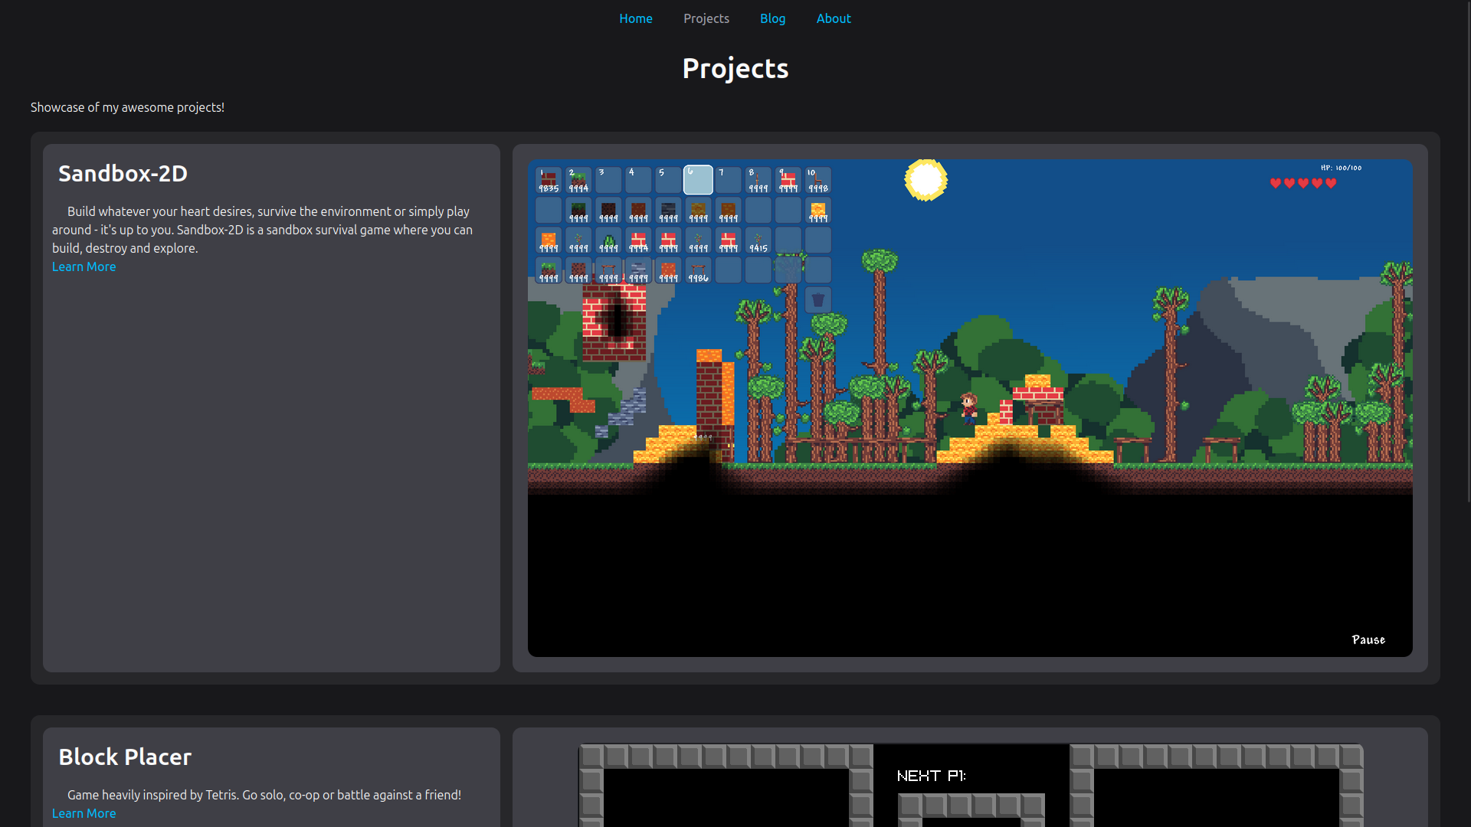Select the highlighted hotbar slot 6
This screenshot has width=1471, height=827.
pos(698,181)
